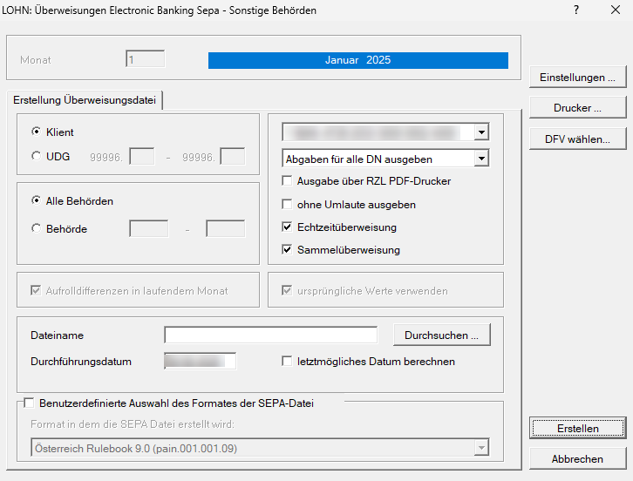The height and width of the screenshot is (481, 633).
Task: Select Alle Behörden option
Action: 36,201
